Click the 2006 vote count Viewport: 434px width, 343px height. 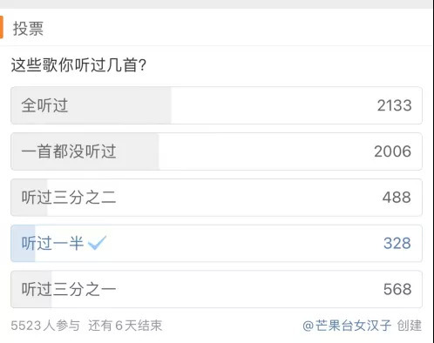coord(392,151)
